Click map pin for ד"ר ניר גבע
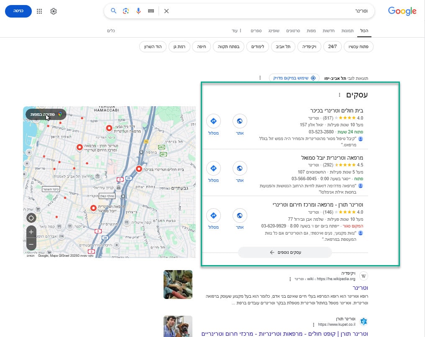Screen dimensions: 425x337 point(109,128)
